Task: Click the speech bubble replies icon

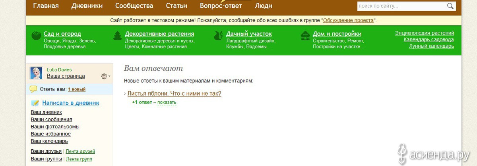Action: pyautogui.click(x=34, y=89)
